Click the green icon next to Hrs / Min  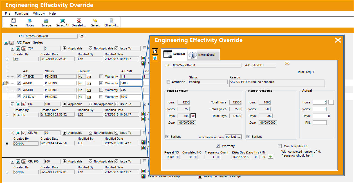tap(270, 157)
